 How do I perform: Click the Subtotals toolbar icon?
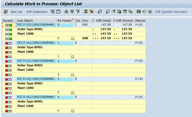[x=91, y=12]
